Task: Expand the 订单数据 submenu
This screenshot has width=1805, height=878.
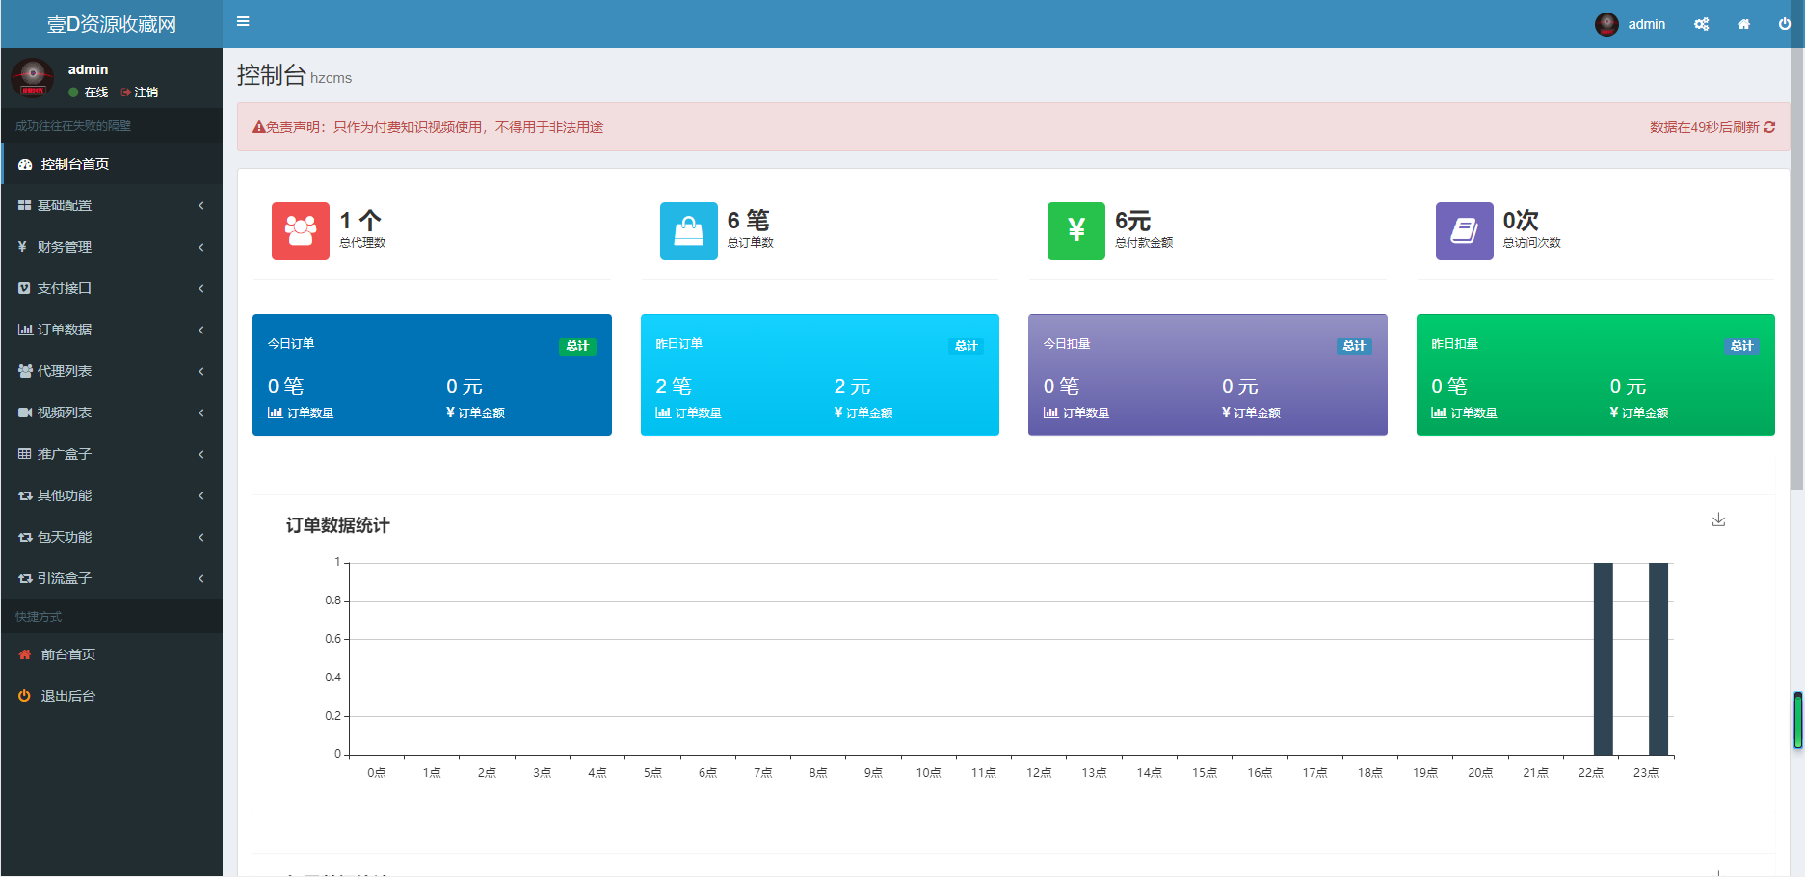Action: [111, 330]
